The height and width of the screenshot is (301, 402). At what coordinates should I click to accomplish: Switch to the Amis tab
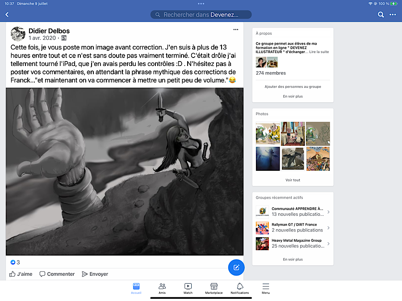click(162, 289)
